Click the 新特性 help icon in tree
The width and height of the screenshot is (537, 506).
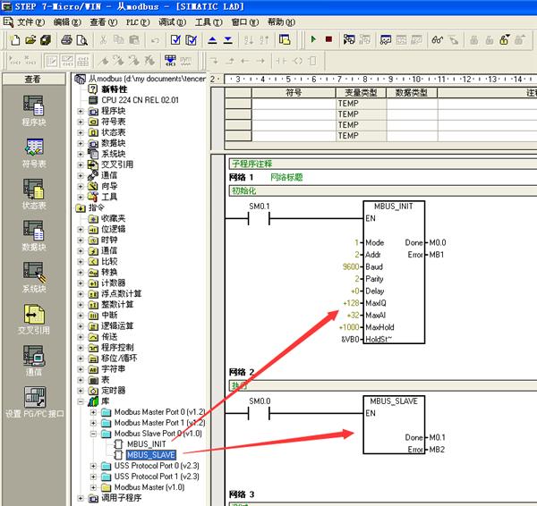[93, 89]
